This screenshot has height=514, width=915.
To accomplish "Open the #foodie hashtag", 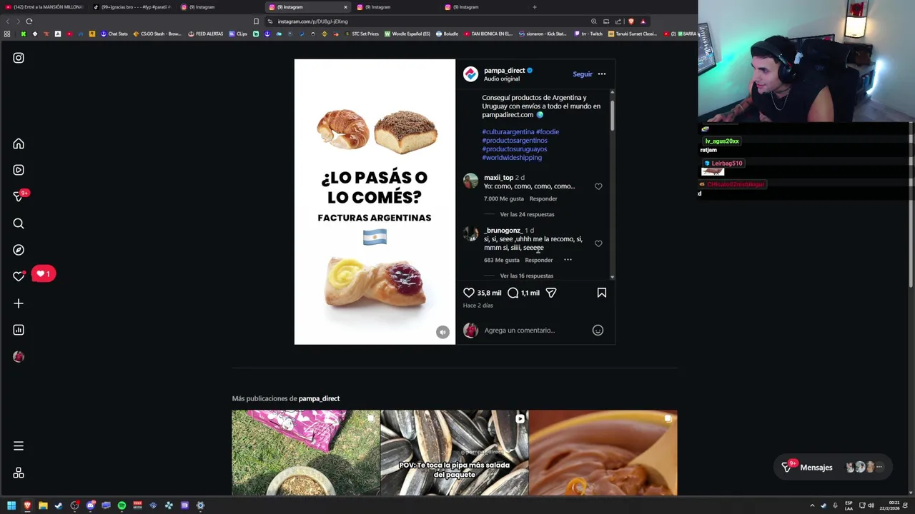I will [548, 132].
